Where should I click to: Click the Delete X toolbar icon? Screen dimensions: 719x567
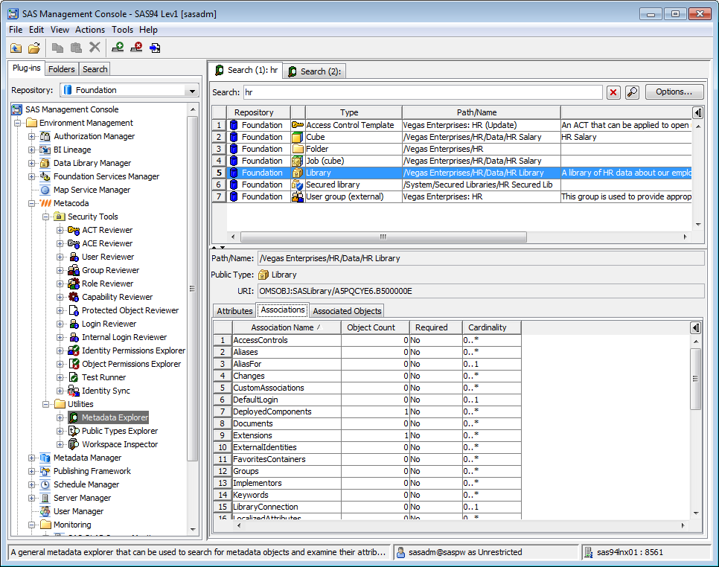tap(95, 47)
